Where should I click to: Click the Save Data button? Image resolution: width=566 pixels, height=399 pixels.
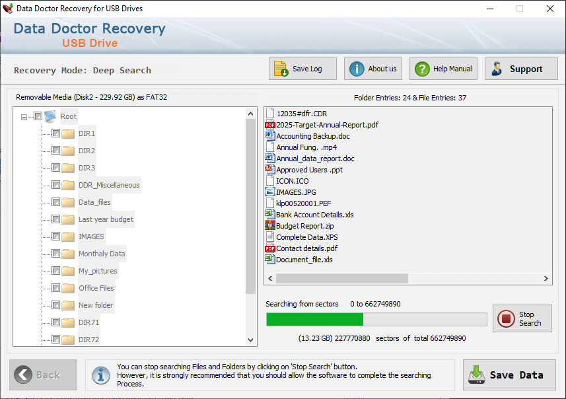(509, 375)
